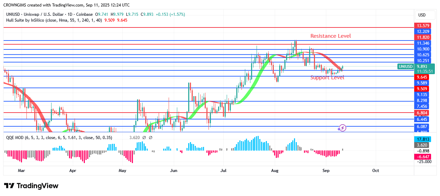Click the blue 10.900 price label

pyautogui.click(x=422, y=49)
